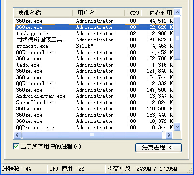
Task: Uncheck 显示所有用户的进程 checkbox
Action: pyautogui.click(x=16, y=147)
